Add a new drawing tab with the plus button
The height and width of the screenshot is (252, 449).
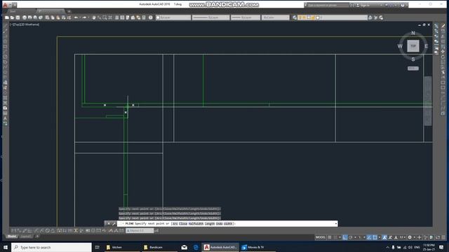(69, 11)
